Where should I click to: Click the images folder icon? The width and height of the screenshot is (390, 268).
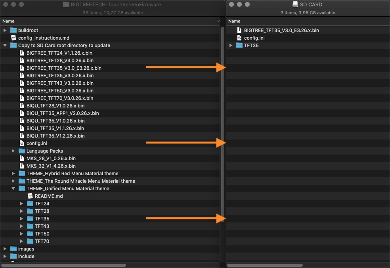click(x=13, y=249)
